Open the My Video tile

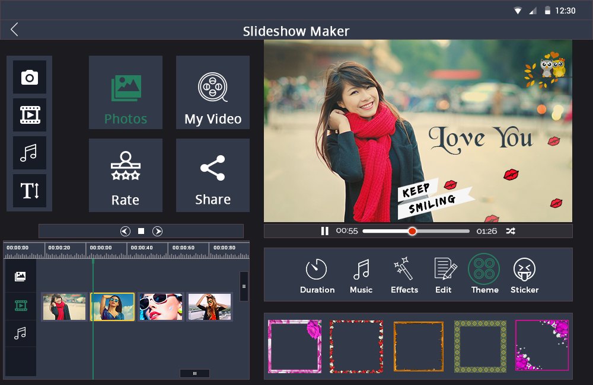click(x=213, y=92)
